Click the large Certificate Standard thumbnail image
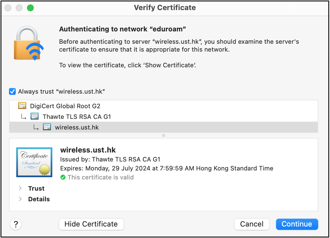 (34, 162)
